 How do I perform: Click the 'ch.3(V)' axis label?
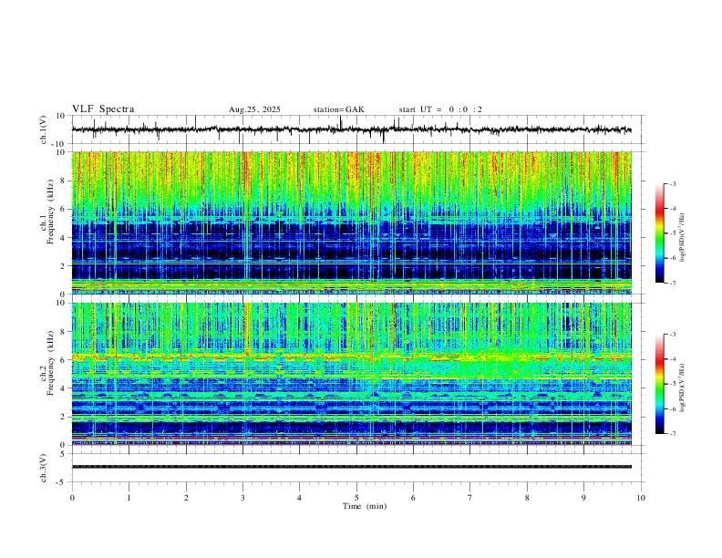pyautogui.click(x=44, y=468)
